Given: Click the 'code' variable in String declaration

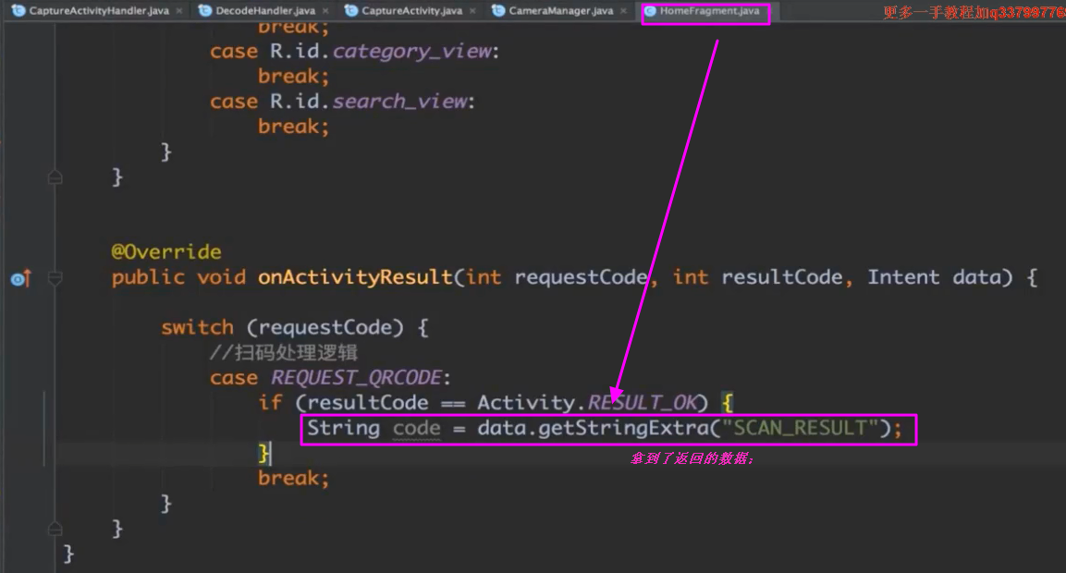Looking at the screenshot, I should click(416, 428).
